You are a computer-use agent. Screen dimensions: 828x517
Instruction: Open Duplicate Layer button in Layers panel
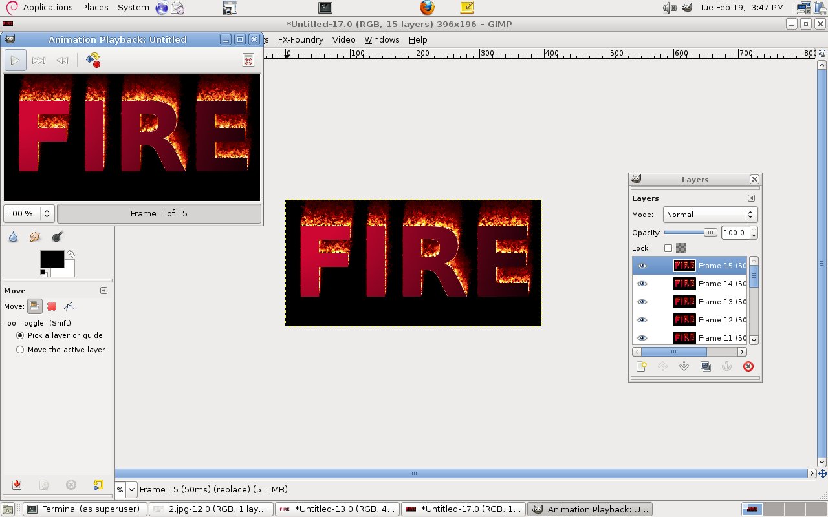coord(705,366)
